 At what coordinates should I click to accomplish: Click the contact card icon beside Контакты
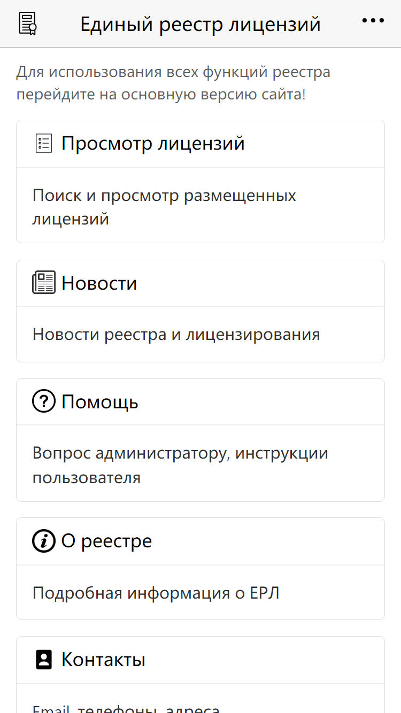tap(44, 660)
